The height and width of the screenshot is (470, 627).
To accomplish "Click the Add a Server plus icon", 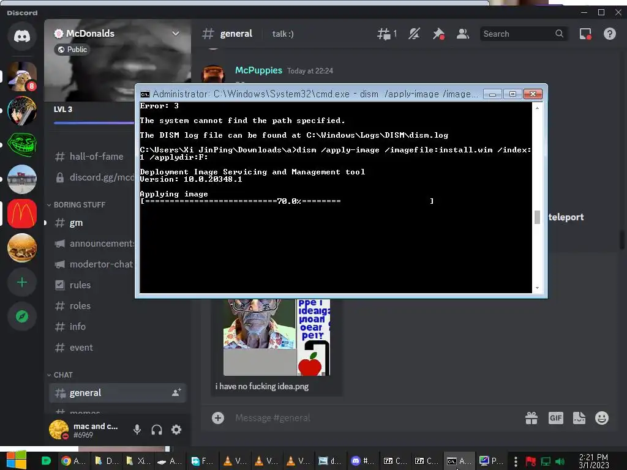I will (x=22, y=282).
